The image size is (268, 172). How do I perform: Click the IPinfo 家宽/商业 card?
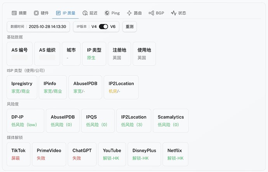tap(53, 87)
